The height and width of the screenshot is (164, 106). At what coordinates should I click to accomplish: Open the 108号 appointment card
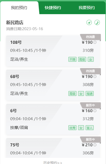coord(53,51)
